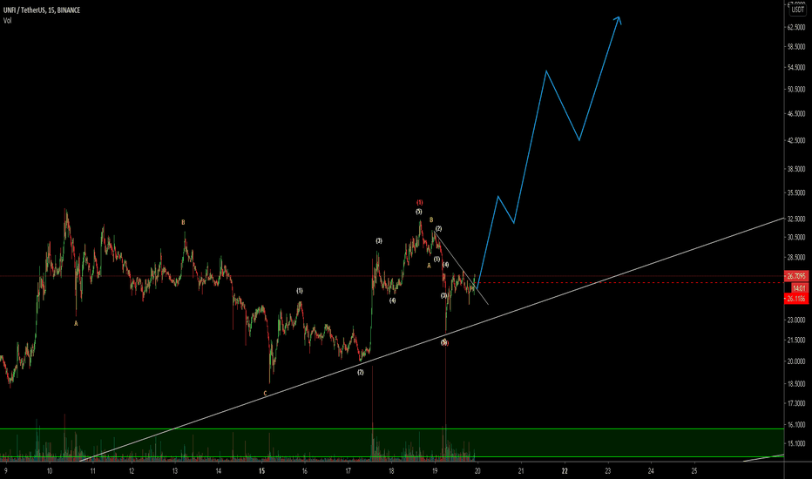Image resolution: width=812 pixels, height=479 pixels.
Task: Click the 23.0000 price axis label
Action: (796, 320)
